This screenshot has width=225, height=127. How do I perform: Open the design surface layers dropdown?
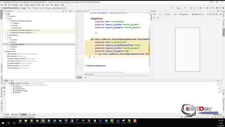tap(155, 14)
